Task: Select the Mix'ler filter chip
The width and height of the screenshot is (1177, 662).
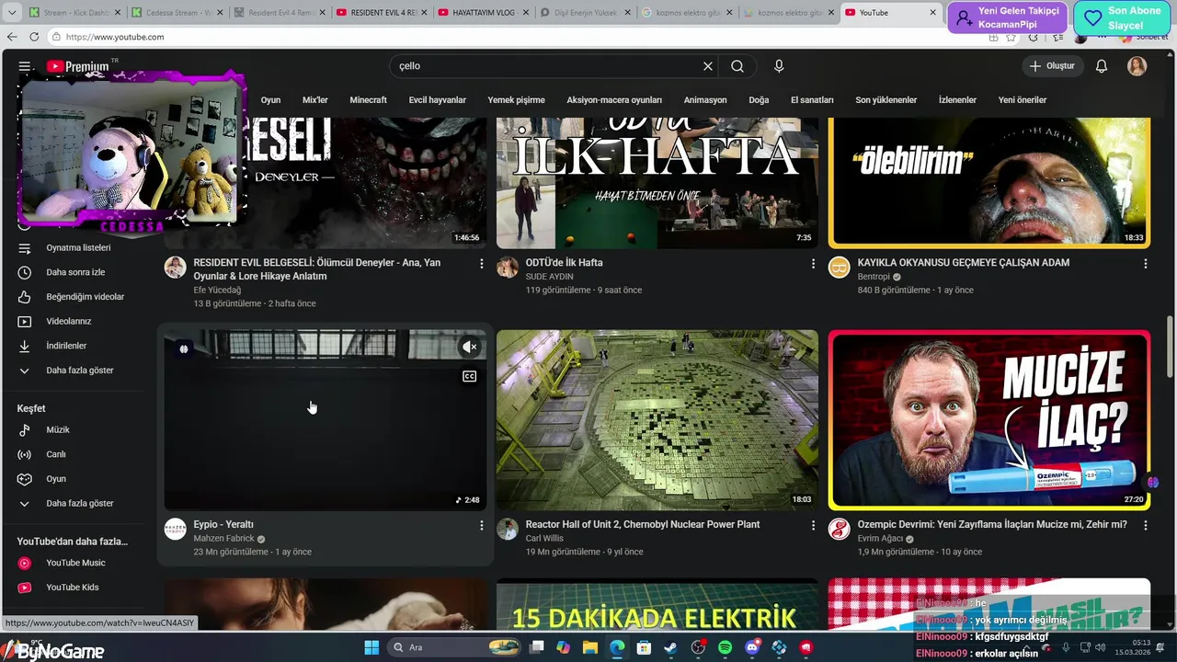Action: tap(315, 100)
